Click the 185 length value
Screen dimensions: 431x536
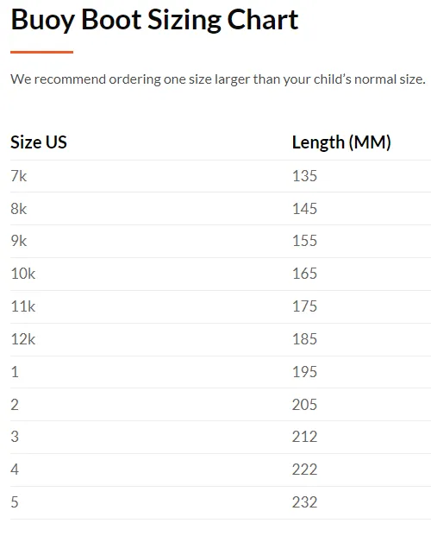[304, 339]
